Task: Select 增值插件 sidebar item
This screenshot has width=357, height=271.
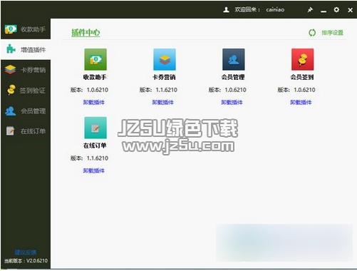Action: point(26,50)
